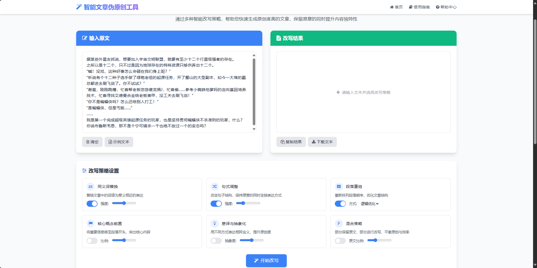Open the 逻辑优化 method dropdown
The image size is (537, 268).
pos(370,204)
